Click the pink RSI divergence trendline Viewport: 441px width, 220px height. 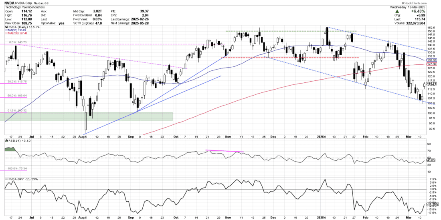pyautogui.click(x=224, y=151)
